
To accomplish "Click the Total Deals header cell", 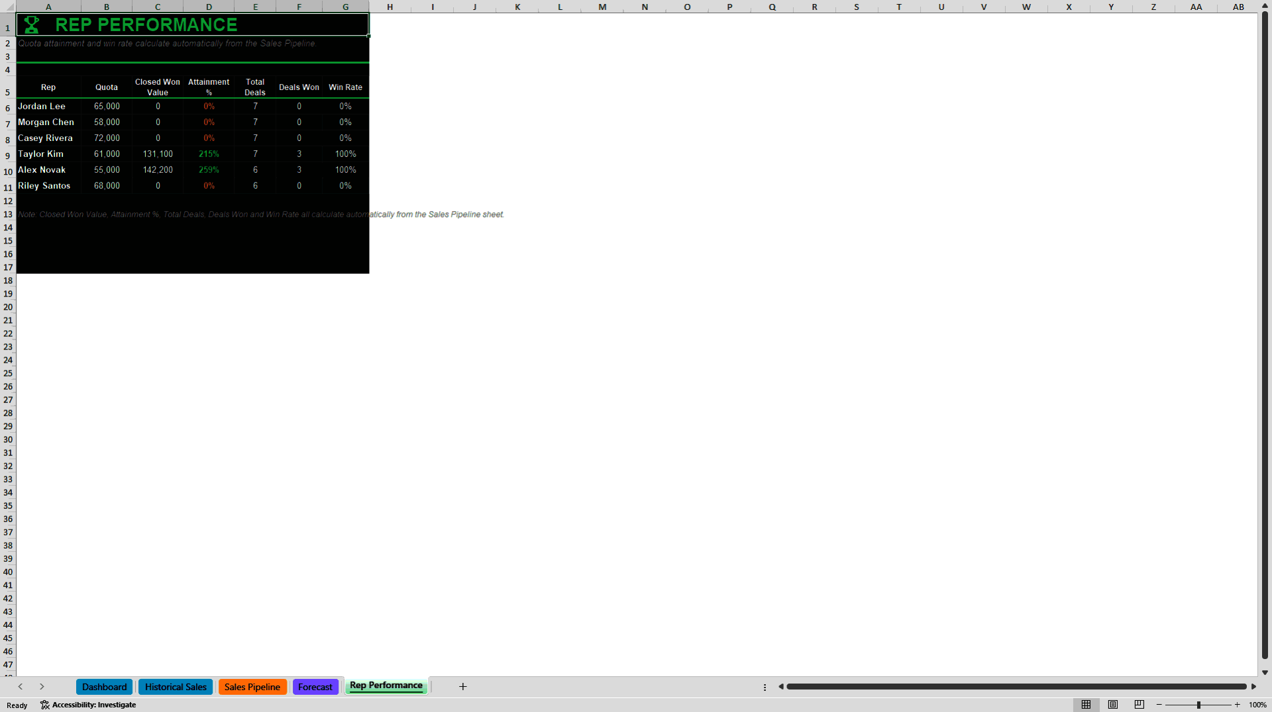I will click(255, 87).
